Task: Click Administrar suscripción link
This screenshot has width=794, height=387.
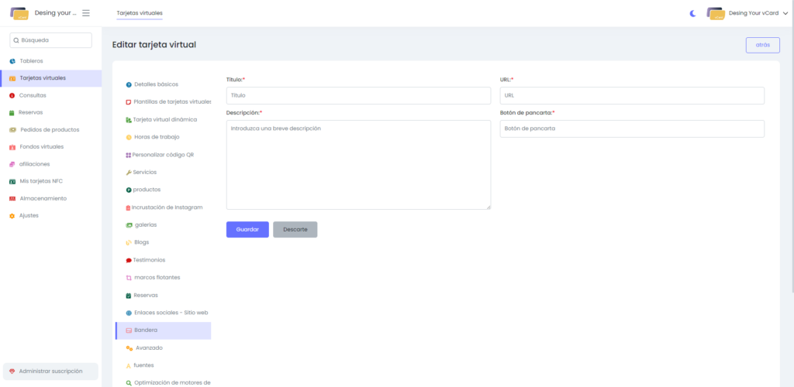Action: click(50, 372)
